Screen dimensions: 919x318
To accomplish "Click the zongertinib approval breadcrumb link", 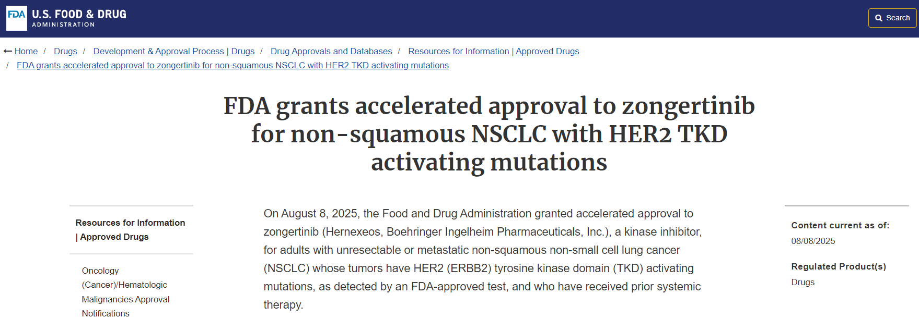I will 232,65.
